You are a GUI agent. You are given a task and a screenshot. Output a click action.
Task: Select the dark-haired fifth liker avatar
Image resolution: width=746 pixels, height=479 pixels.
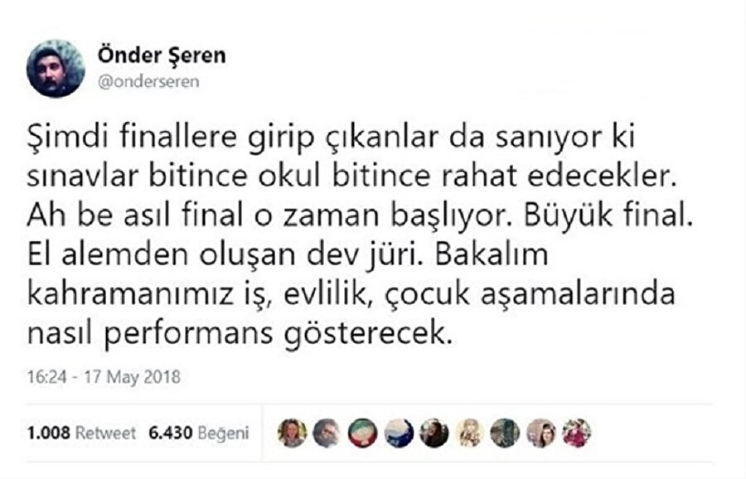(432, 430)
